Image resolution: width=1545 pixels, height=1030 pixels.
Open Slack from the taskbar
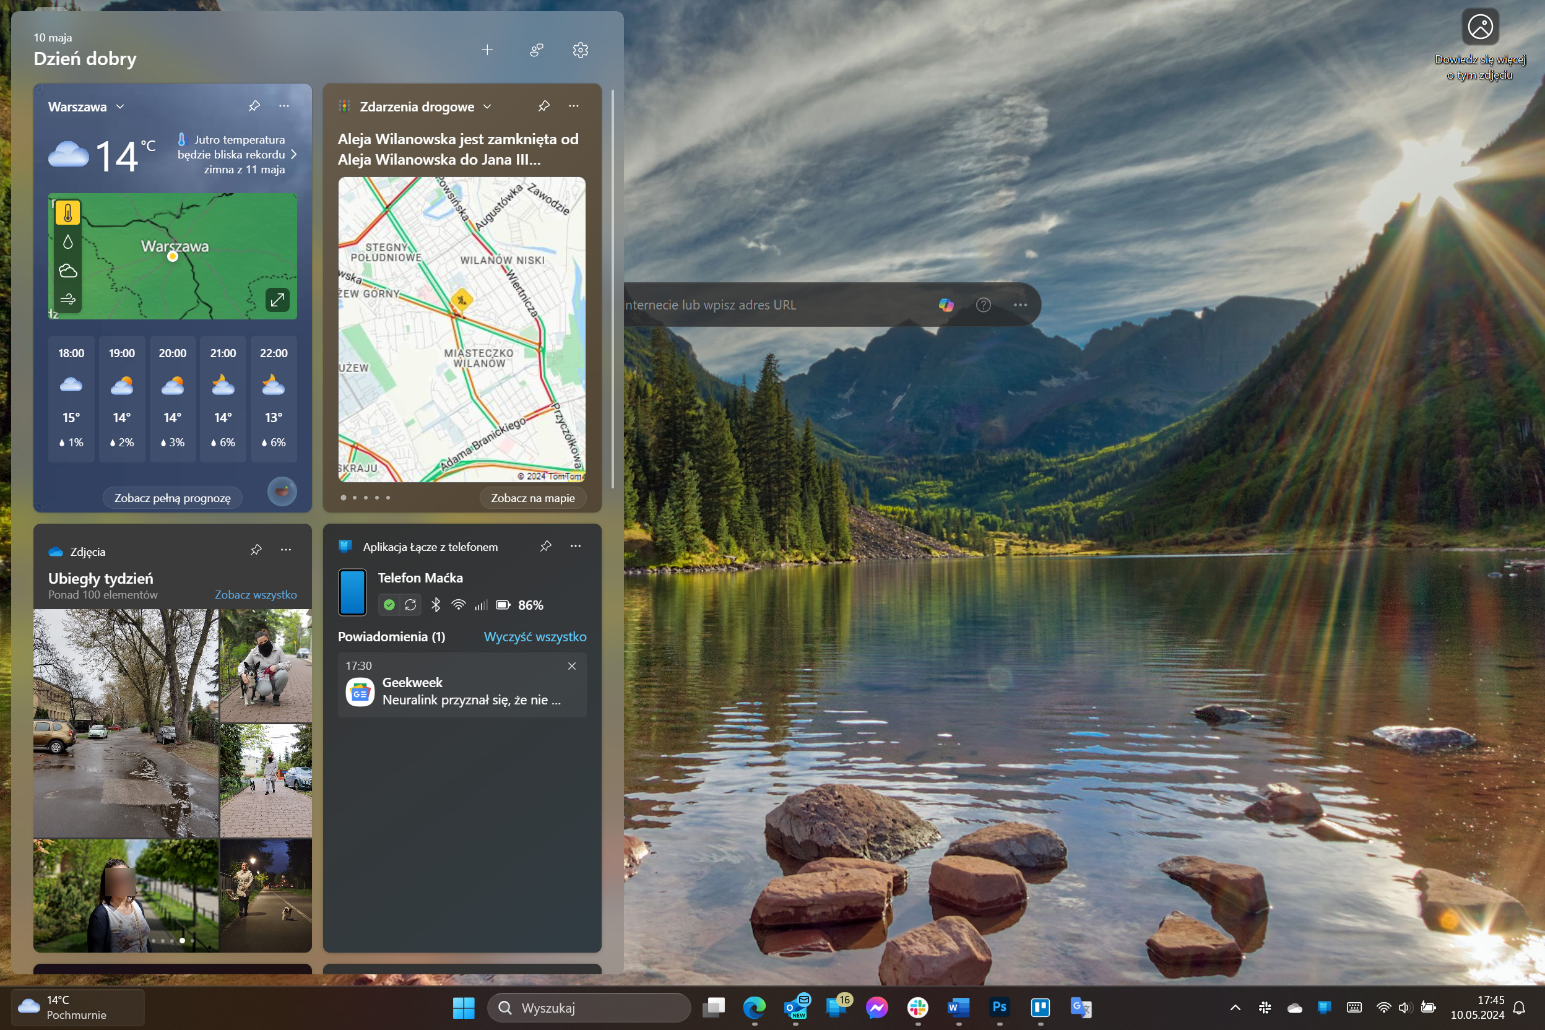tap(918, 1008)
